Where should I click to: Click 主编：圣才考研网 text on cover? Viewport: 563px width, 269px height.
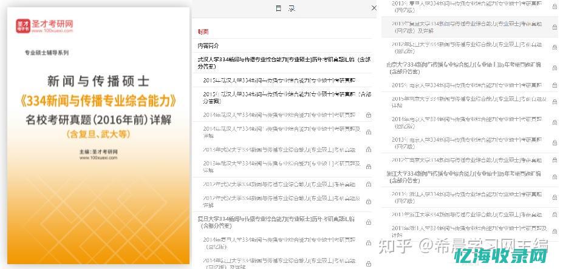[99, 151]
